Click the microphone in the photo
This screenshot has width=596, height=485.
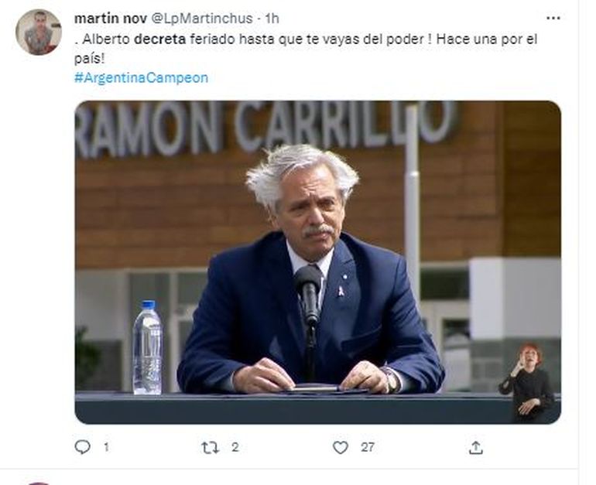(309, 295)
